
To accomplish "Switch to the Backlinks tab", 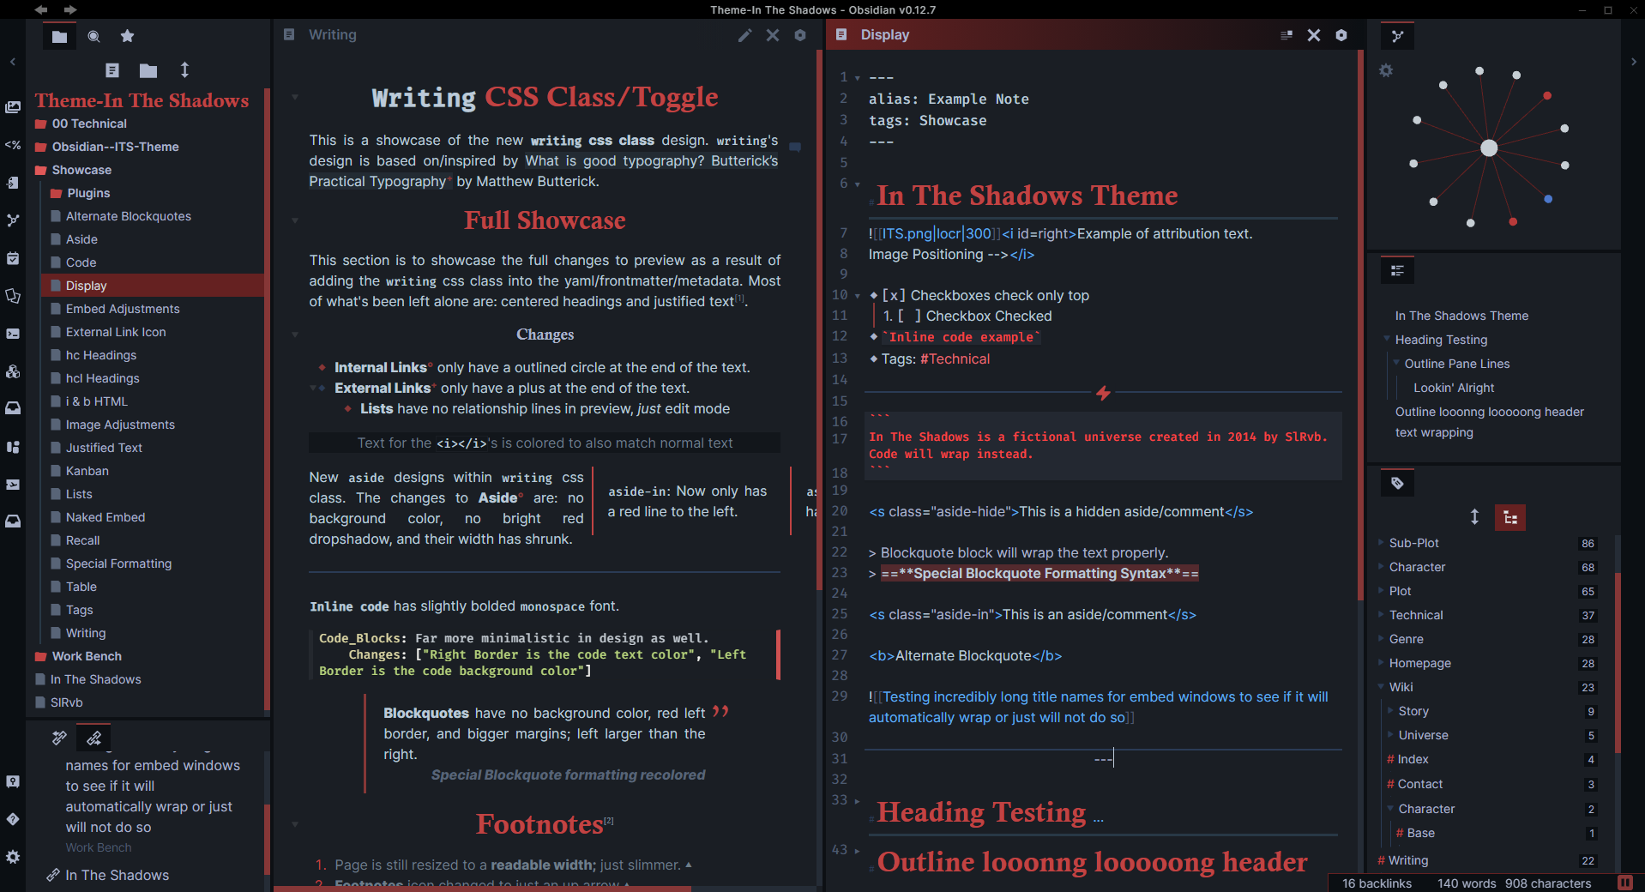I will (59, 738).
